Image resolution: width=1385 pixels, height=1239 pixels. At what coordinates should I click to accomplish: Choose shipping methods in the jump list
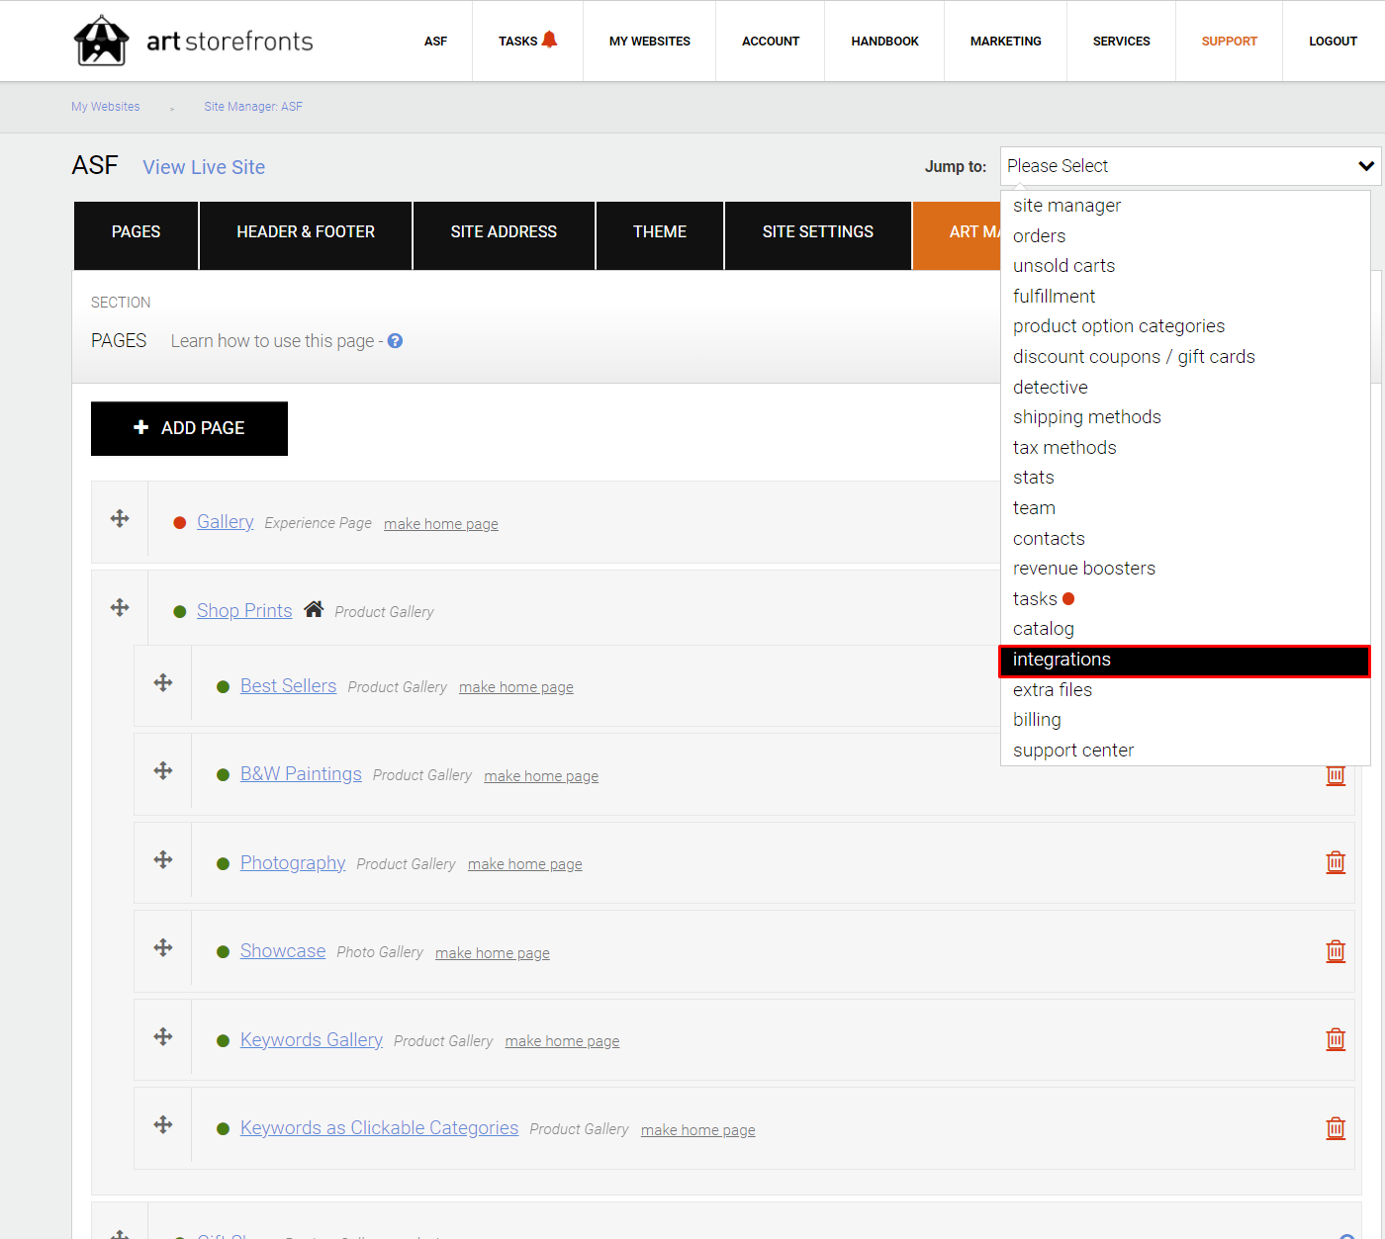[1087, 417]
